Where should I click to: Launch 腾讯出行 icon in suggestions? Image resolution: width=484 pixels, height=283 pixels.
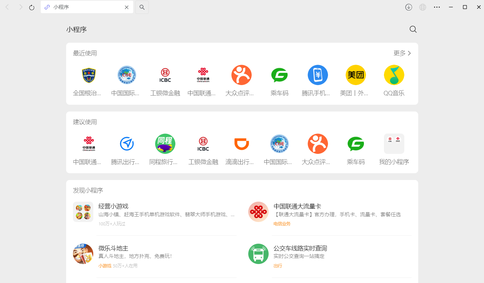(127, 144)
